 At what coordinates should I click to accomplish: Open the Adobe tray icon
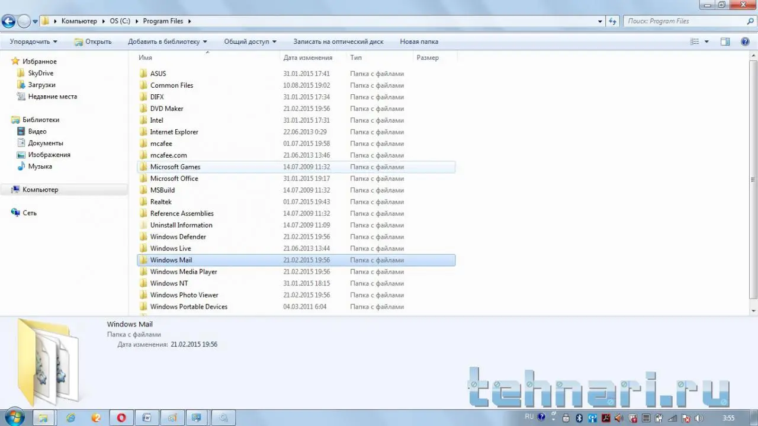pyautogui.click(x=606, y=418)
